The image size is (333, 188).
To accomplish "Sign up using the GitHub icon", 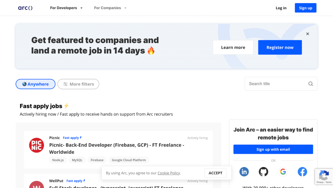I will 263,171.
